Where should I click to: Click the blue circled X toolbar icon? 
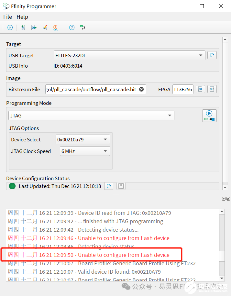(10, 27)
